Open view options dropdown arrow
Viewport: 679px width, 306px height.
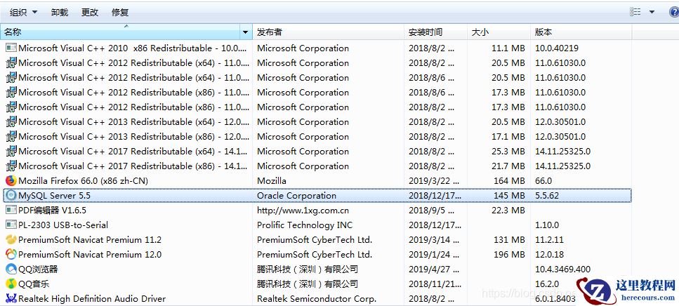(652, 12)
